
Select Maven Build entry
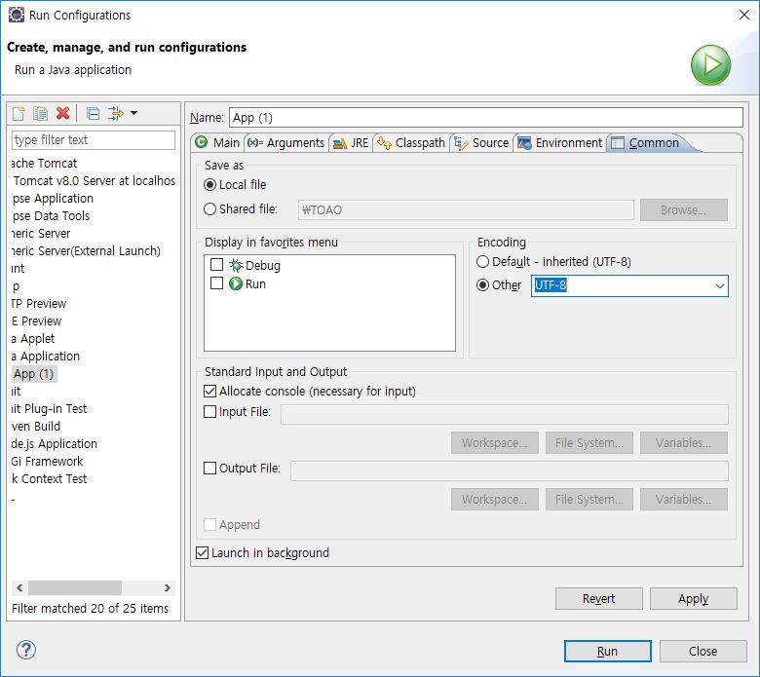click(x=36, y=426)
